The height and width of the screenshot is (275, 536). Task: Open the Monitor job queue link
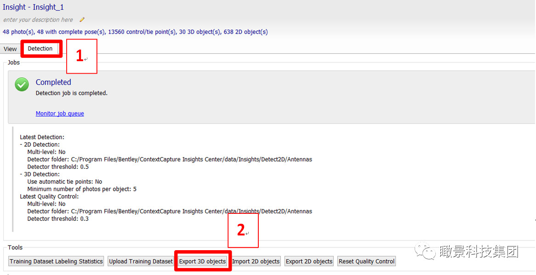pos(60,114)
